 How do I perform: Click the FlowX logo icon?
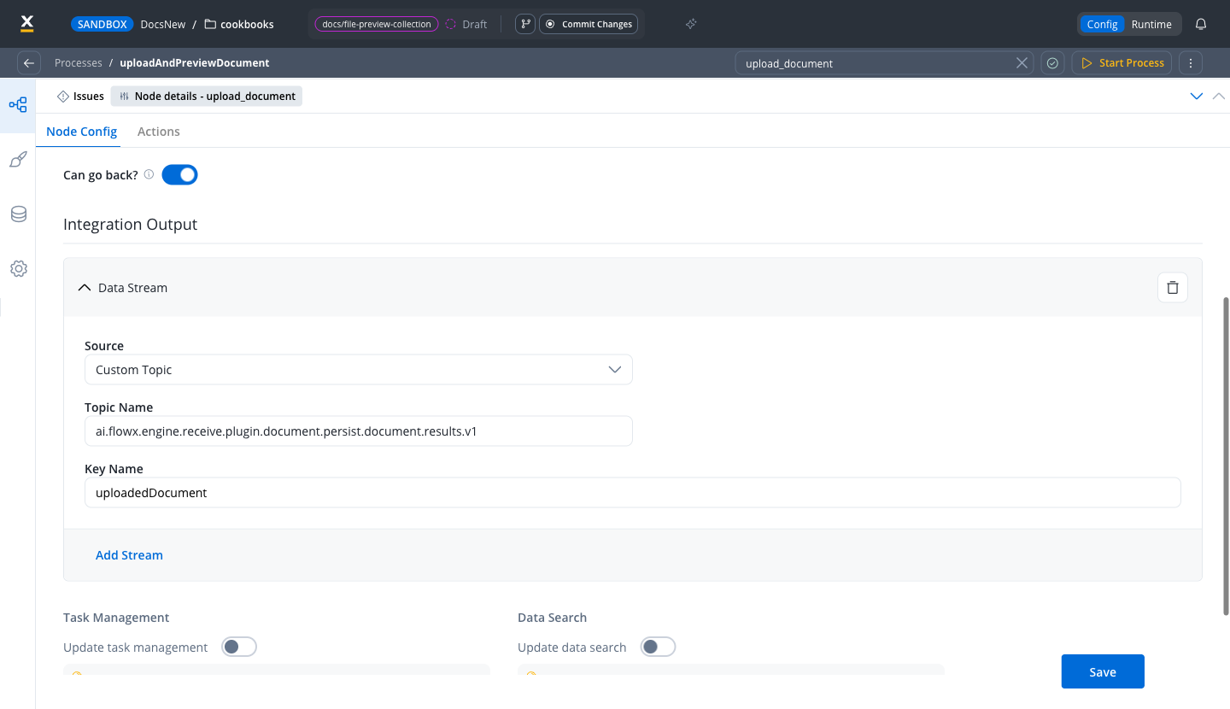click(26, 24)
